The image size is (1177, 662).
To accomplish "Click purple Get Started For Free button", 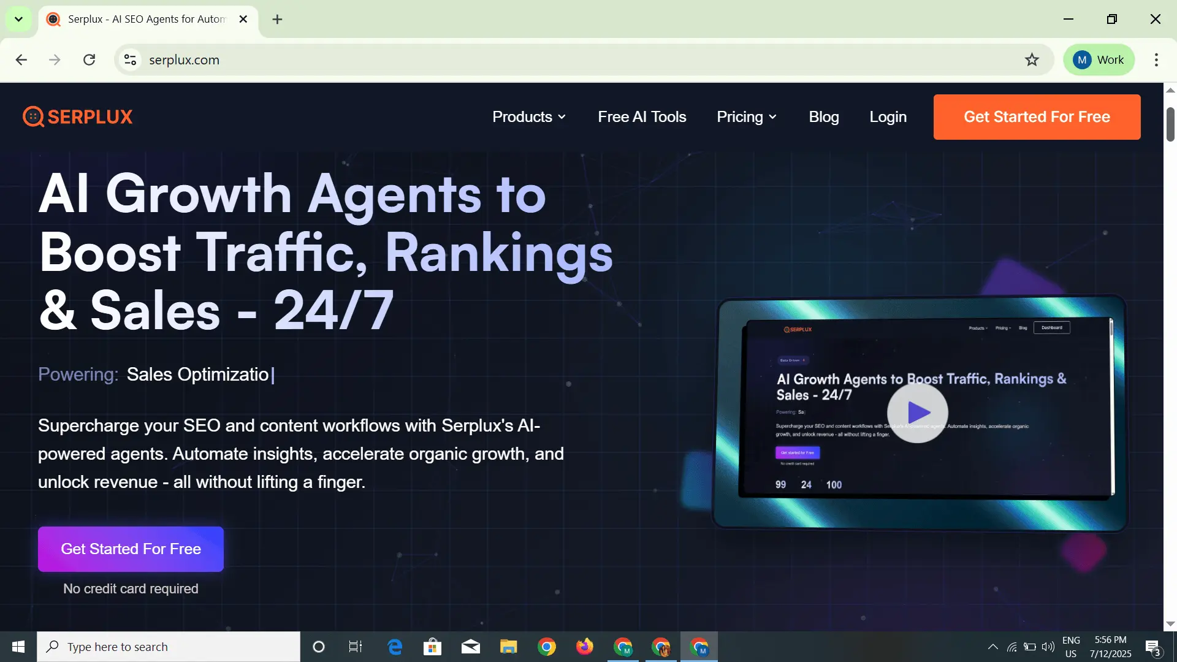I will pyautogui.click(x=131, y=549).
